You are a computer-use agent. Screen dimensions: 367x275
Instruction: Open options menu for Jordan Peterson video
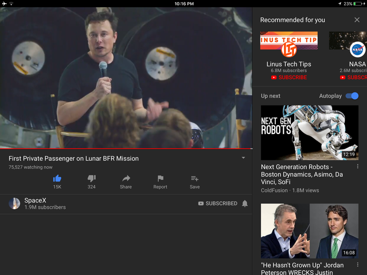click(357, 264)
